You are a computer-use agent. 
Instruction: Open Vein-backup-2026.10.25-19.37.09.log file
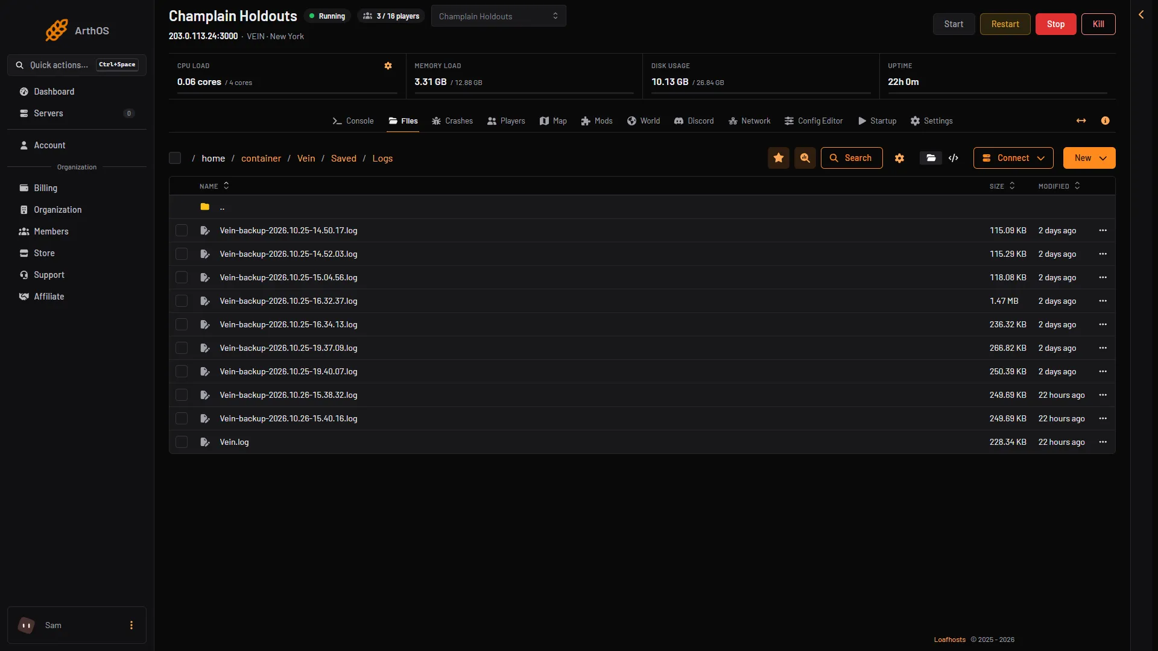[x=288, y=348]
